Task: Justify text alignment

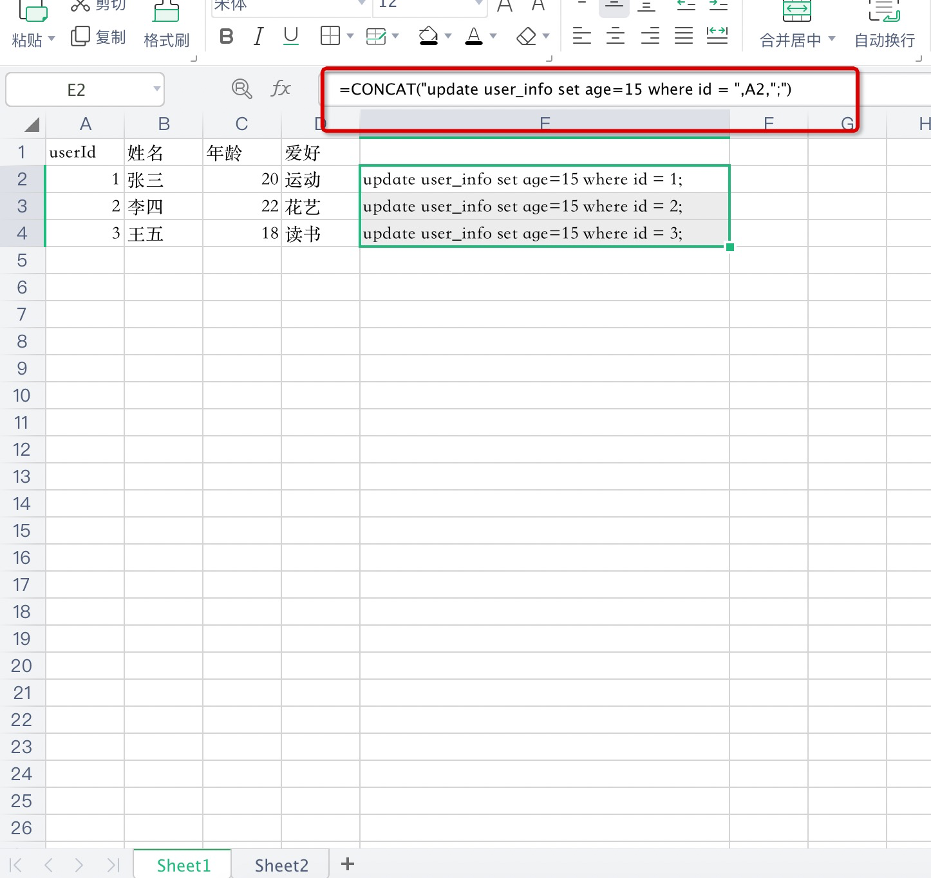Action: [x=684, y=35]
